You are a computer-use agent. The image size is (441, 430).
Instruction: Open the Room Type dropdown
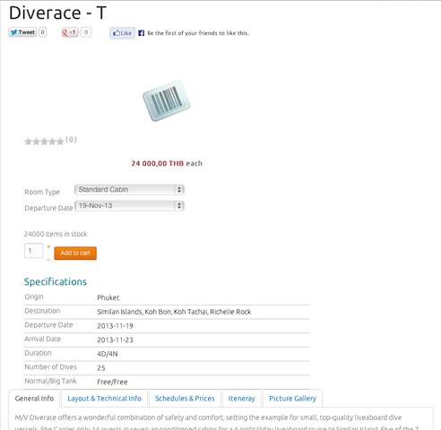(x=129, y=190)
